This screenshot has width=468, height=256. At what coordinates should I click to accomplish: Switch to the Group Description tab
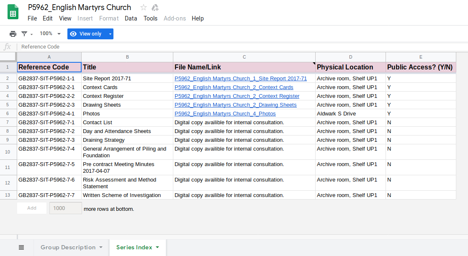(x=68, y=247)
